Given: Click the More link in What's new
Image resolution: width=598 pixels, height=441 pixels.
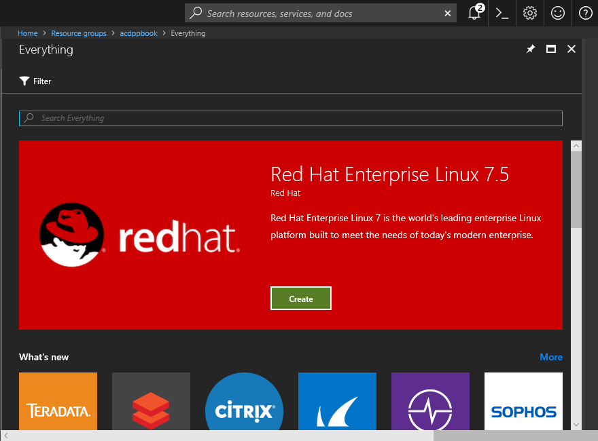Looking at the screenshot, I should pos(550,357).
